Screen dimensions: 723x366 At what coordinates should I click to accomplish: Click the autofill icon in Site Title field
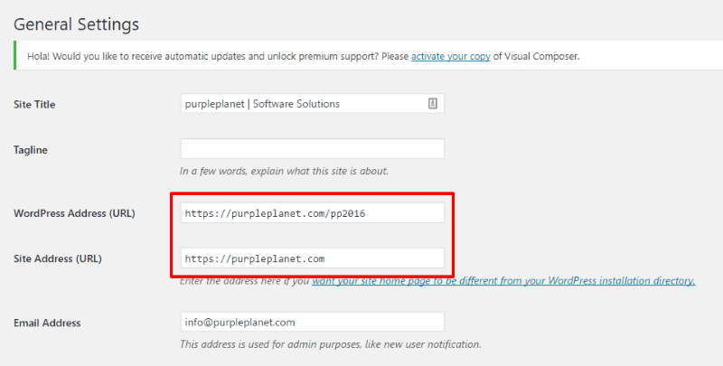point(432,104)
